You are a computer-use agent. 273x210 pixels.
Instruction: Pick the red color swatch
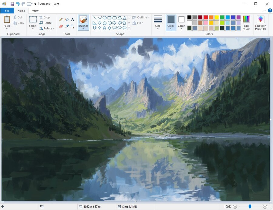tap(206, 17)
